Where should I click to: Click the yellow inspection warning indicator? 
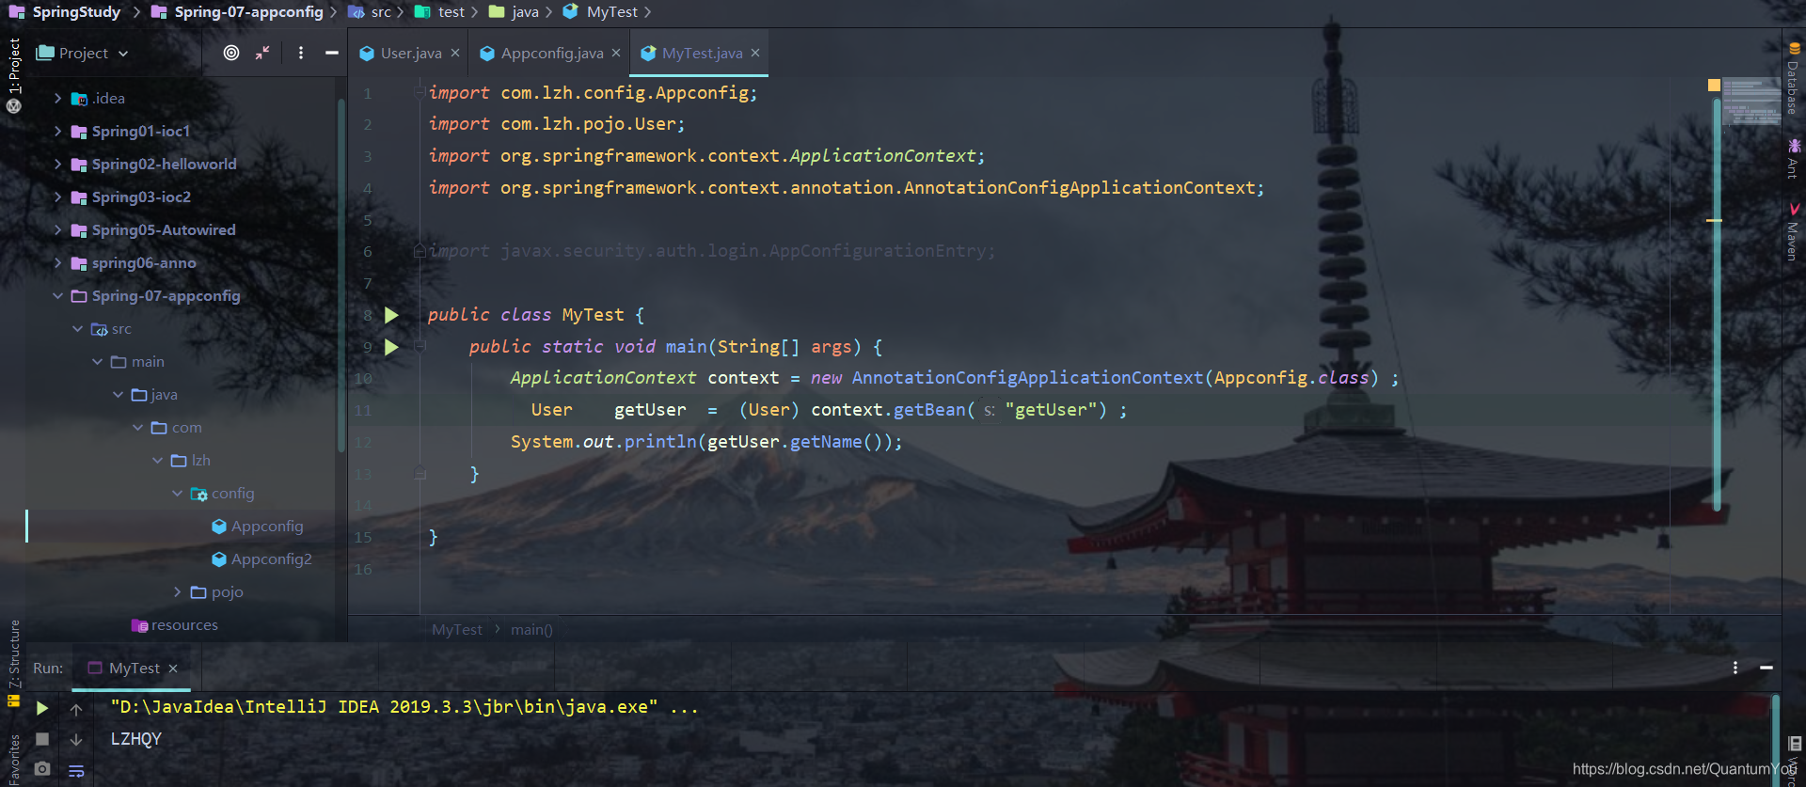point(1714,86)
